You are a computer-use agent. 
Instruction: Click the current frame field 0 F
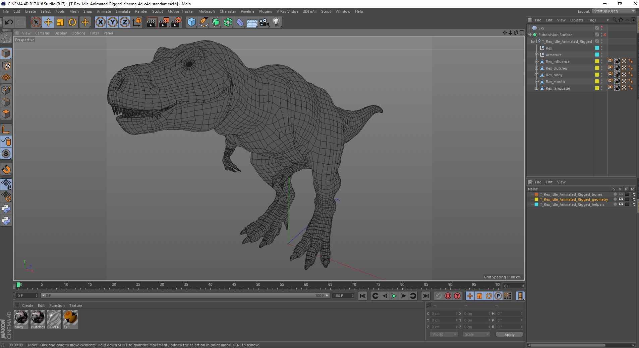click(27, 296)
